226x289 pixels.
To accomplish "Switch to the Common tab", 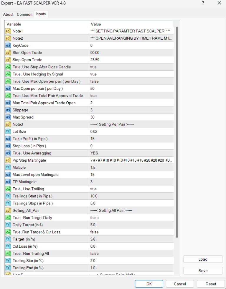I will coord(24,14).
